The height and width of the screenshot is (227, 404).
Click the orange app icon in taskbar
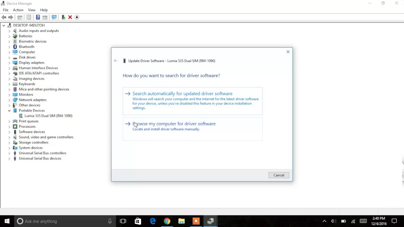196,221
